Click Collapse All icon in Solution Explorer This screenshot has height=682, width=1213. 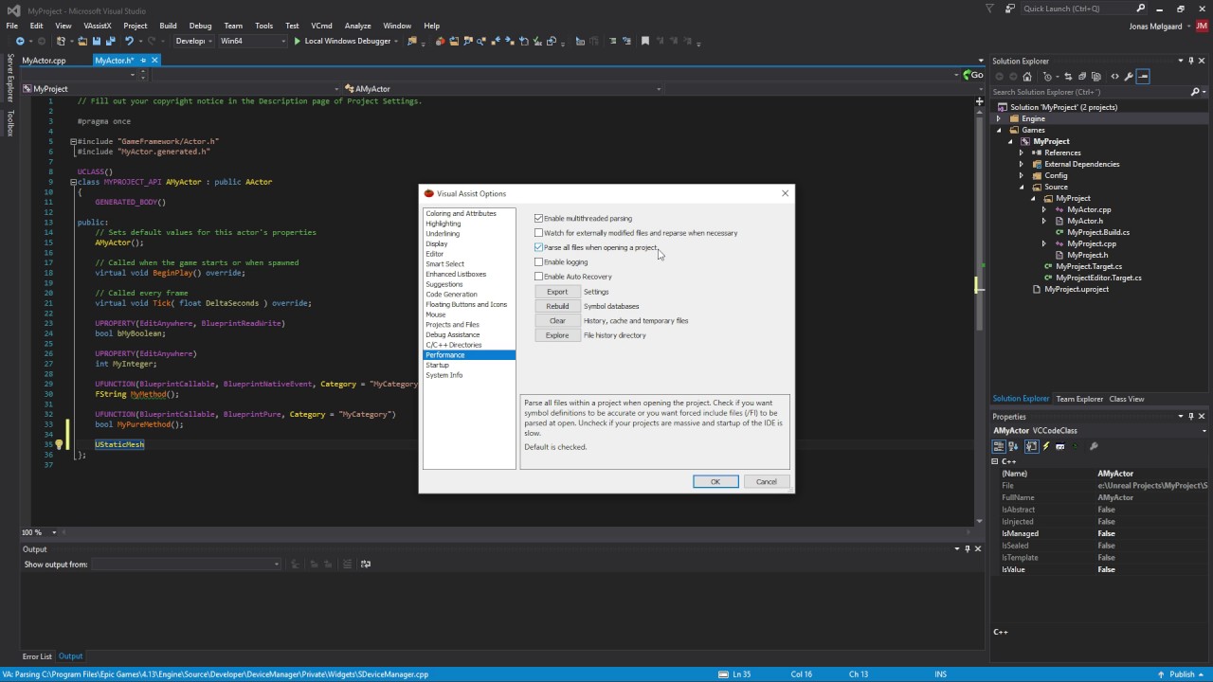(1082, 77)
